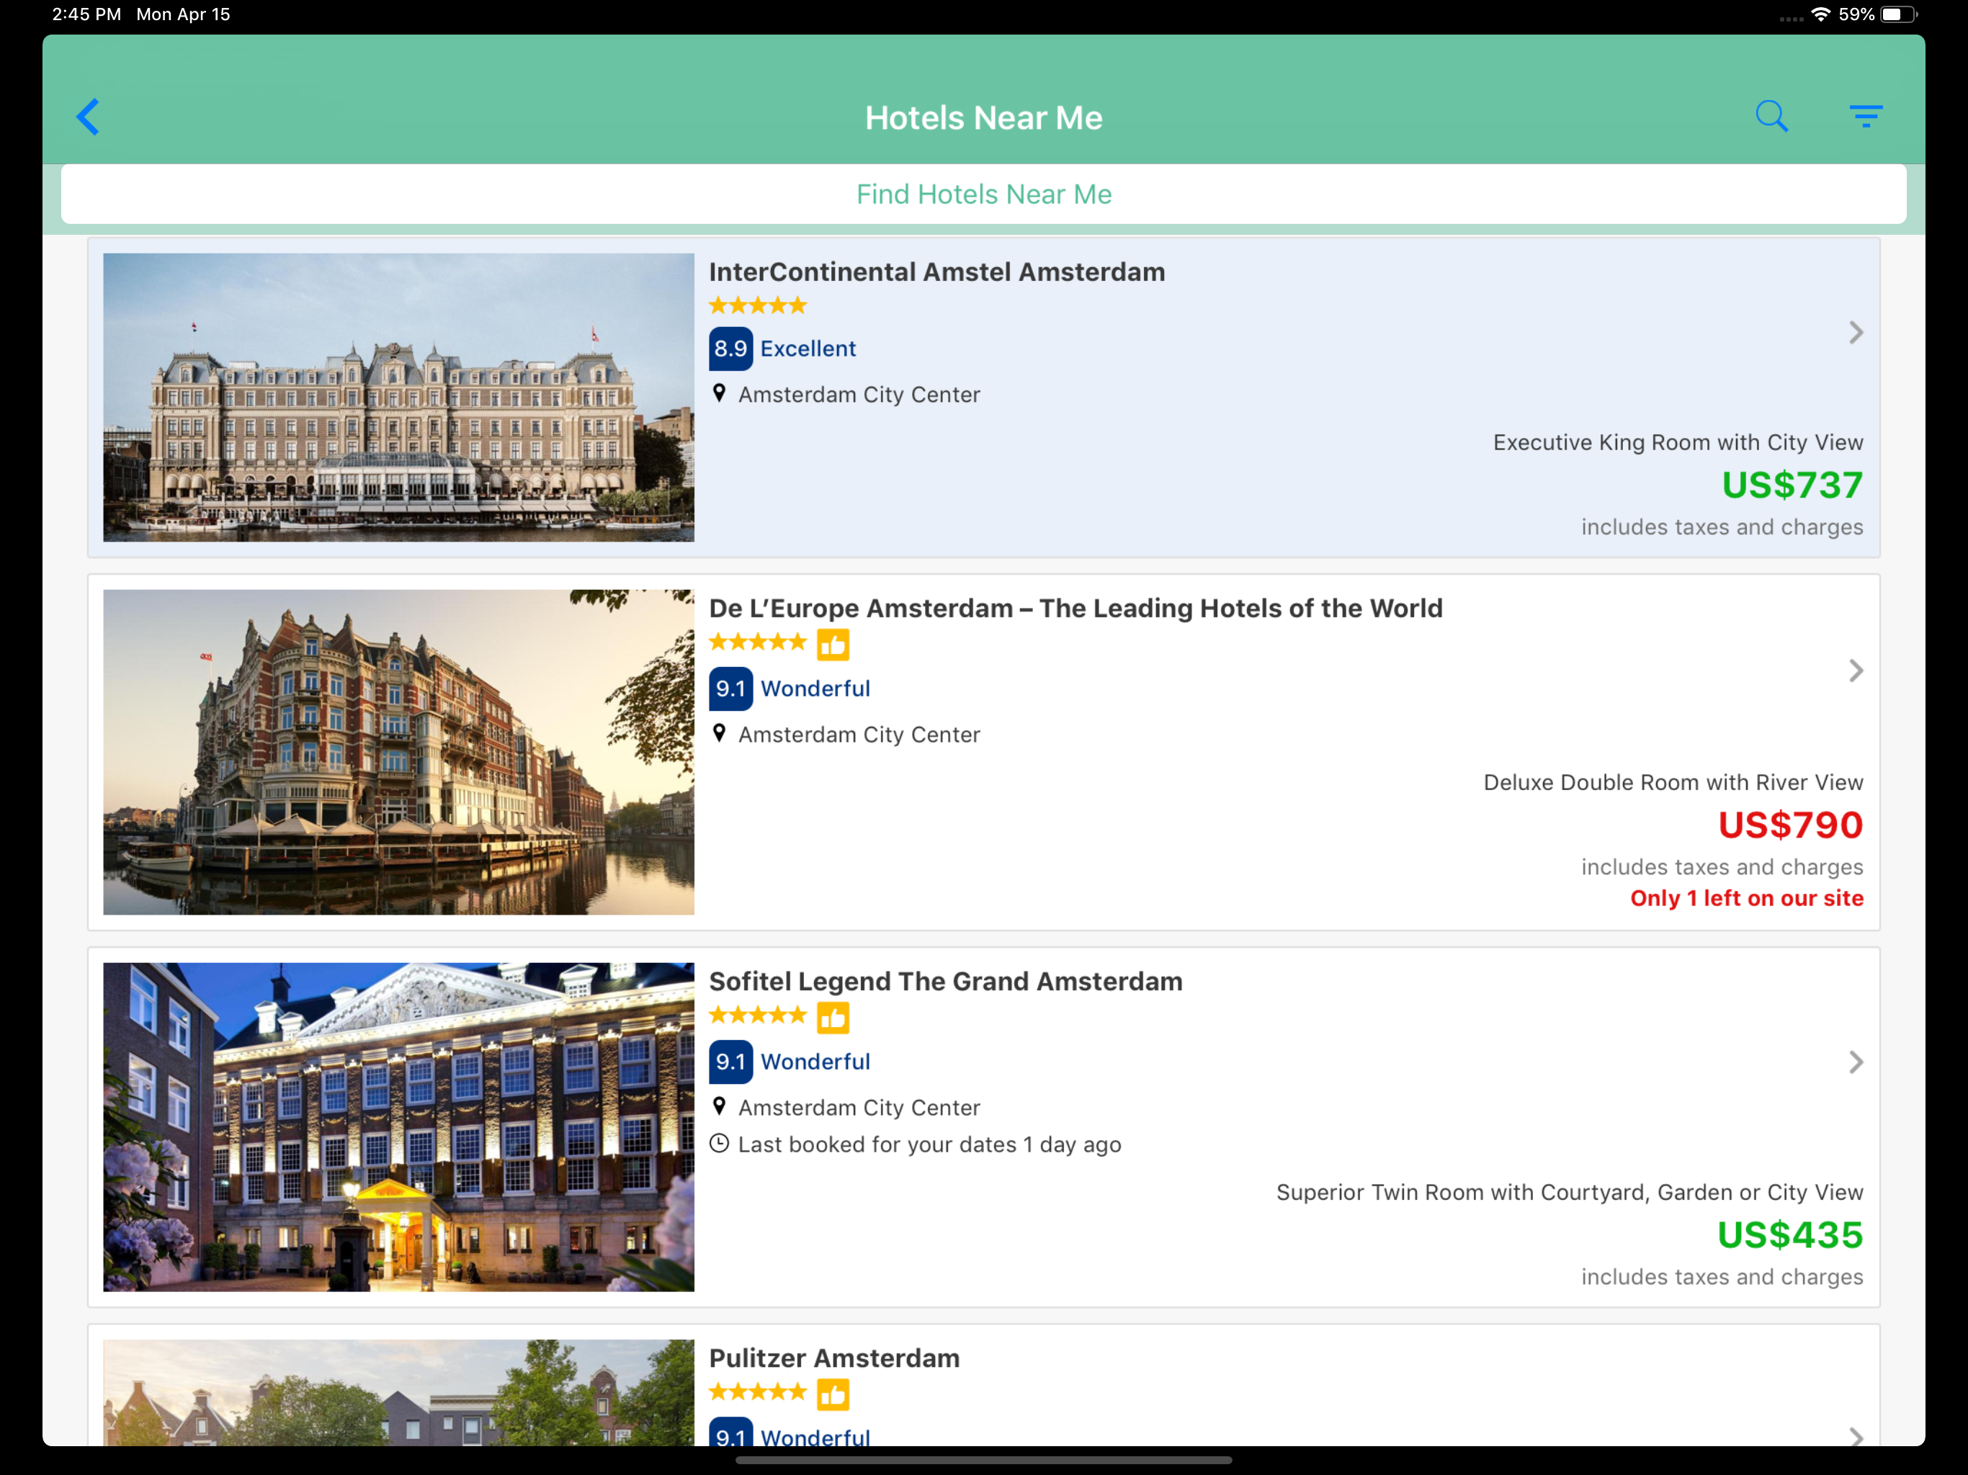Tap Only 1 left on our site
The width and height of the screenshot is (1968, 1475).
coord(1746,899)
